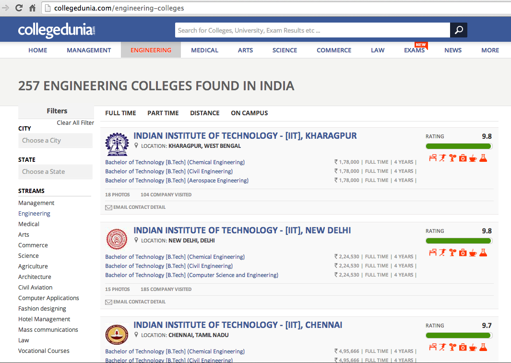Open the Choose a State dropdown
511x363 pixels.
55,172
